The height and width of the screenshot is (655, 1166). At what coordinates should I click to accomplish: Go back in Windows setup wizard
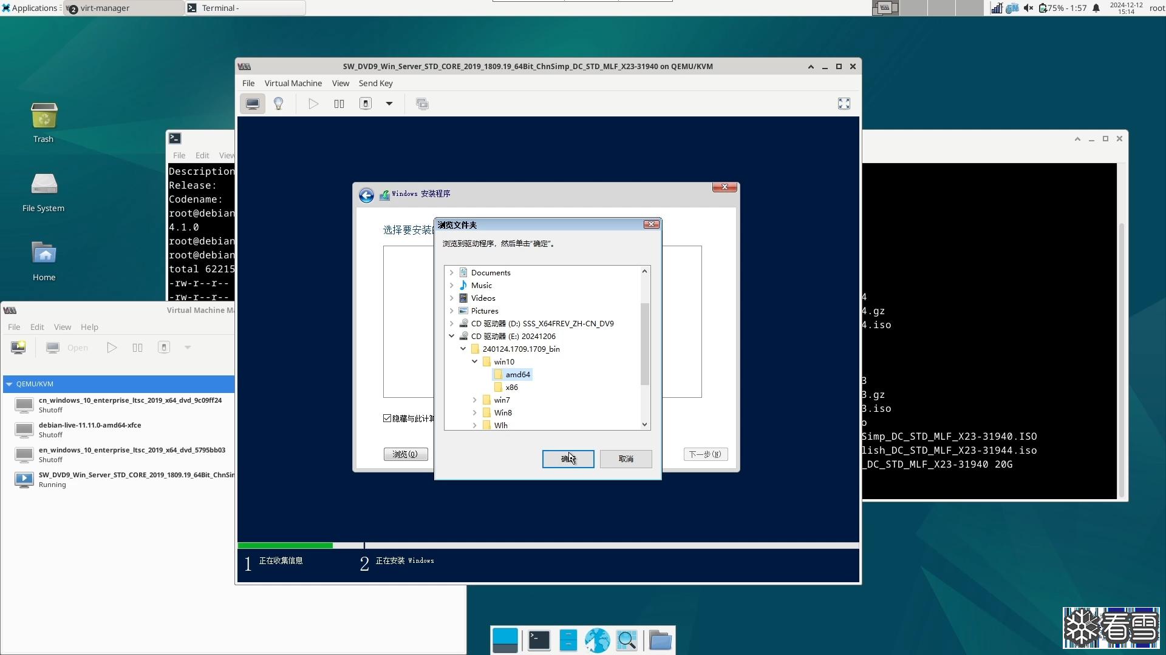366,195
